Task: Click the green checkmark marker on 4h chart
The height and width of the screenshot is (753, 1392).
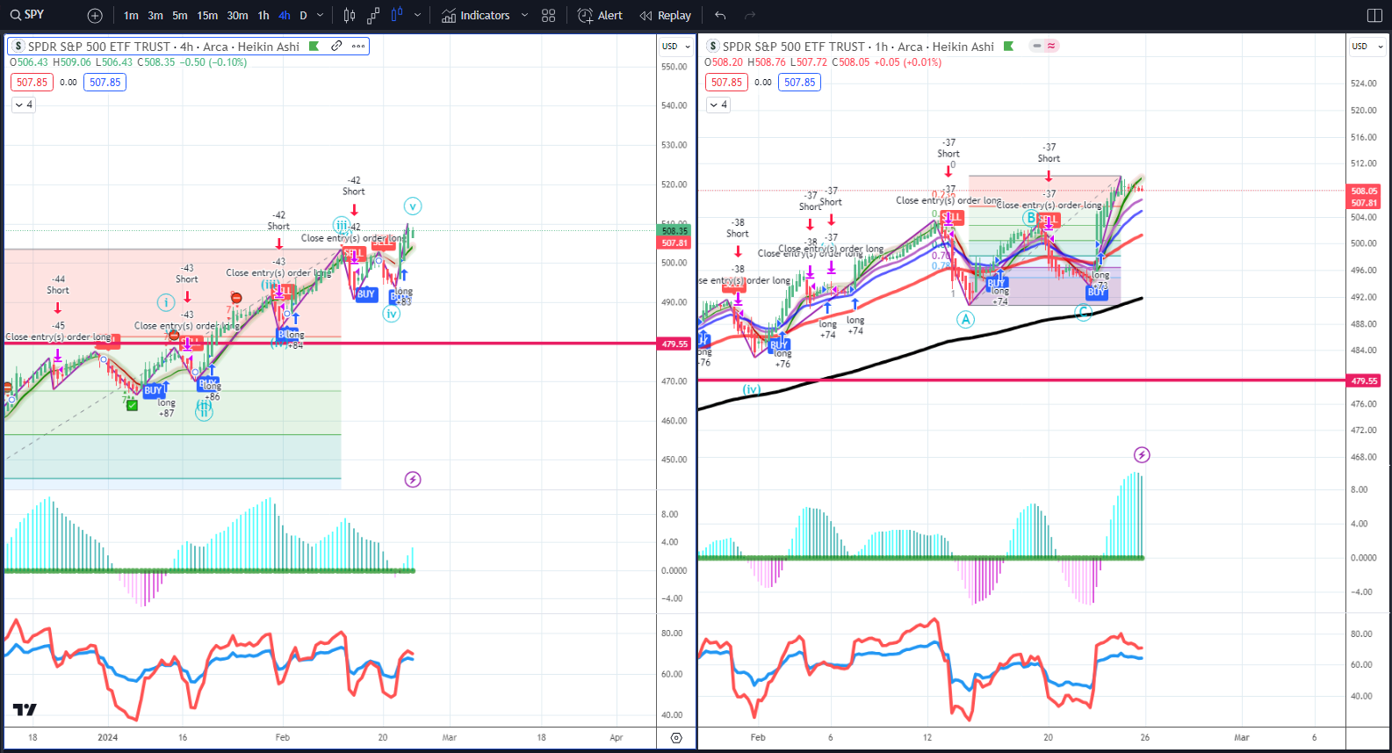Action: [132, 405]
